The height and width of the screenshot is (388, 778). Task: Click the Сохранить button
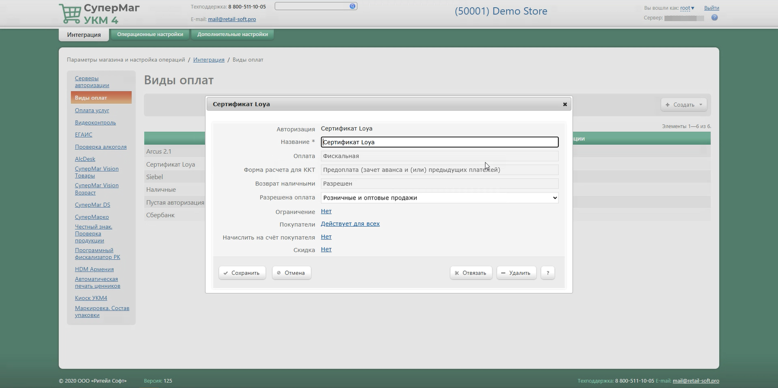(242, 273)
